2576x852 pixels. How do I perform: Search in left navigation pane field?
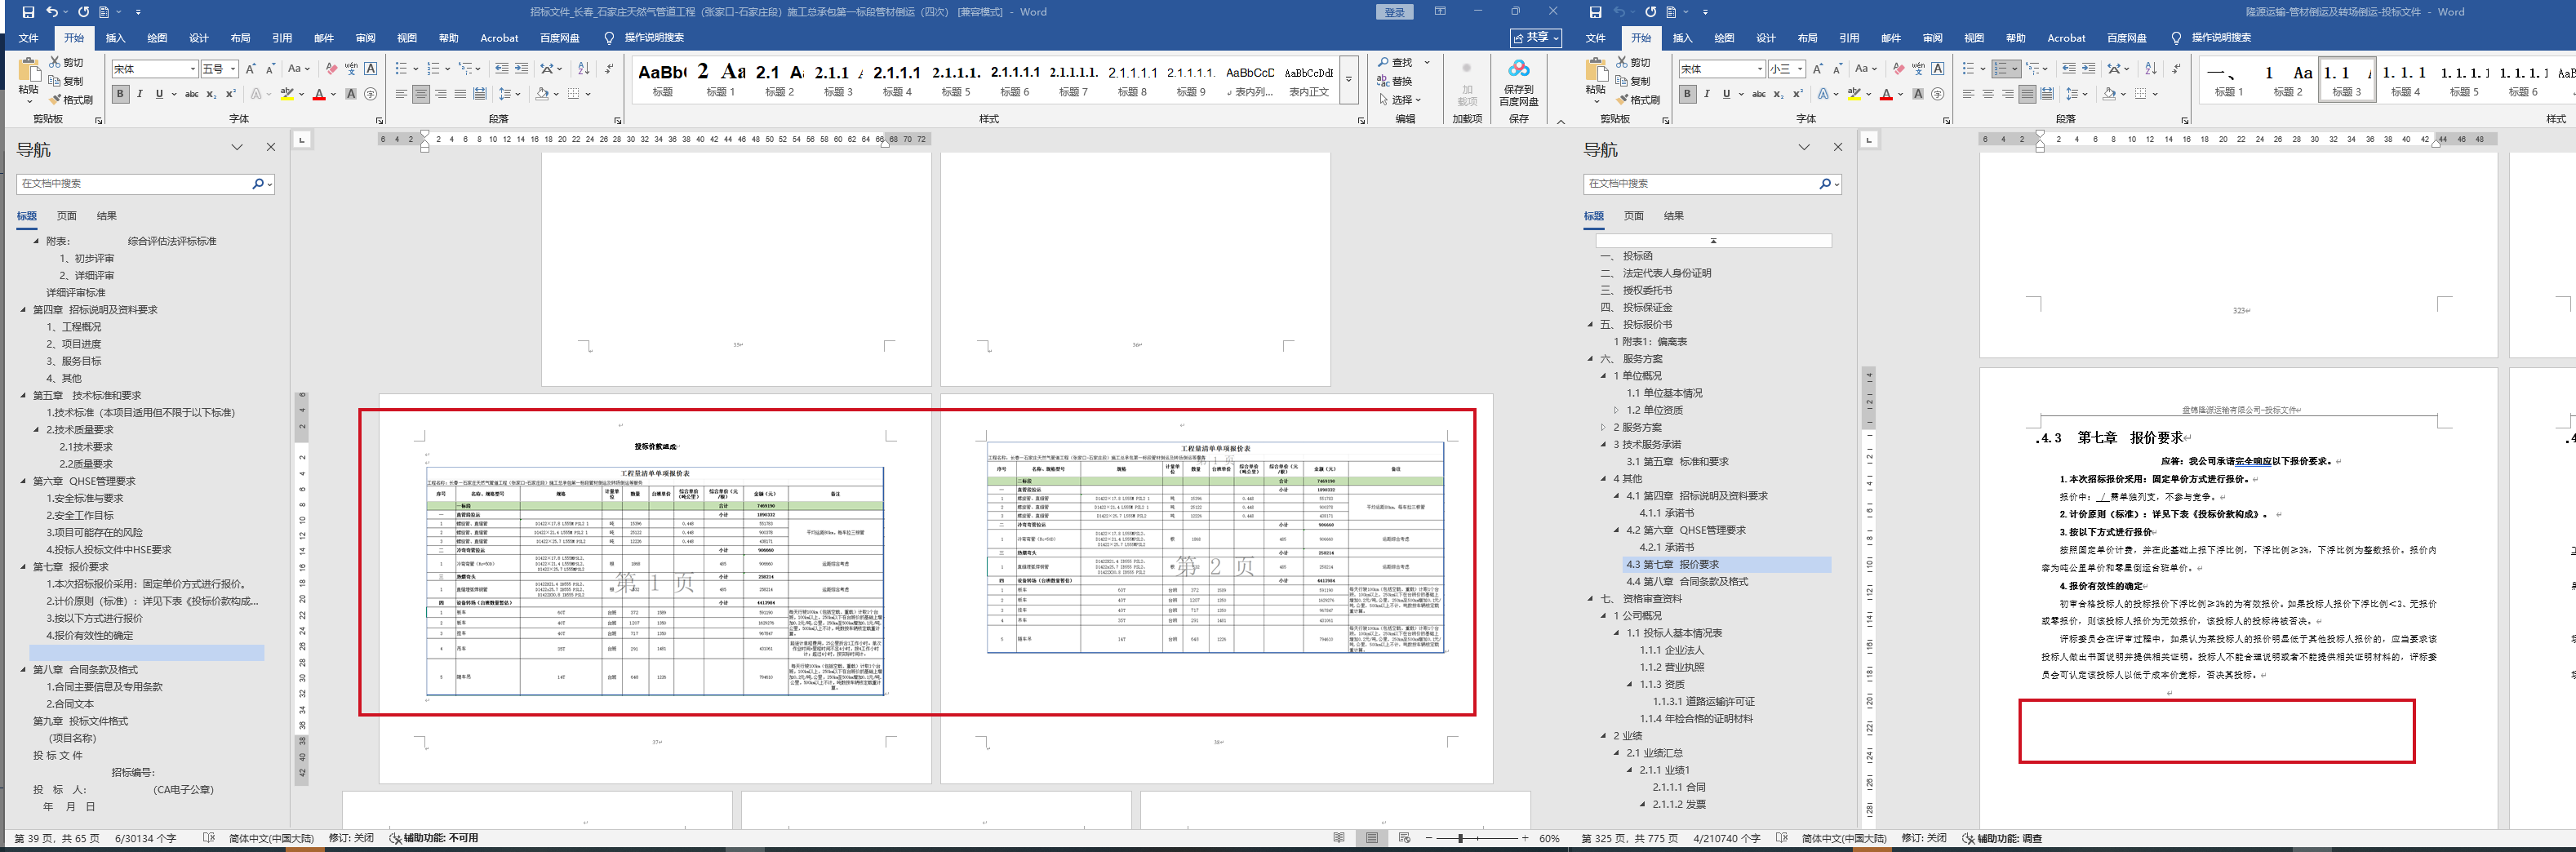134,184
